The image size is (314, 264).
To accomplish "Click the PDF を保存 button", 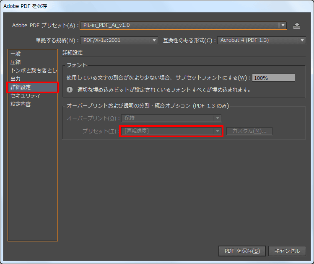I will point(242,251).
